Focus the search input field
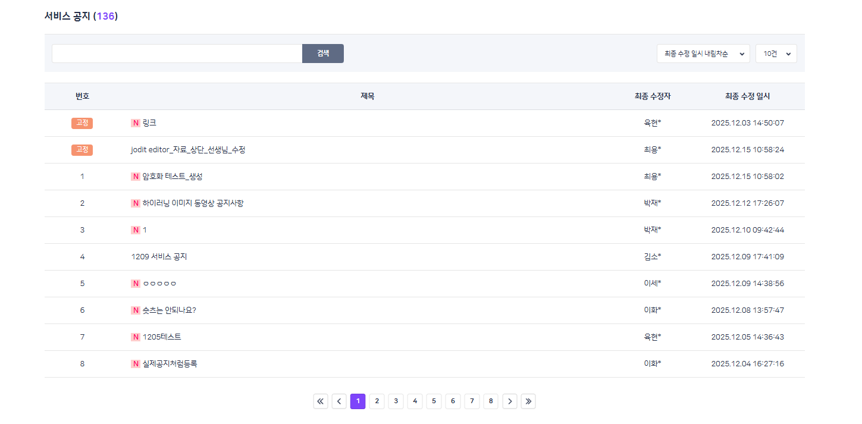This screenshot has width=862, height=424. click(x=177, y=54)
